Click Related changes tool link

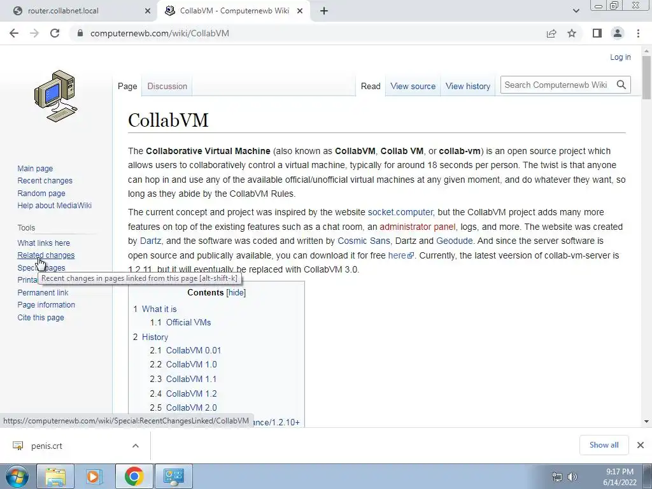click(46, 255)
